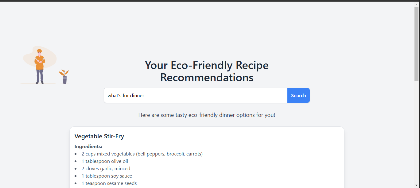Screen dimensions: 420x188
Task: Select the mixed vegetables ingredient line
Action: tap(142, 154)
